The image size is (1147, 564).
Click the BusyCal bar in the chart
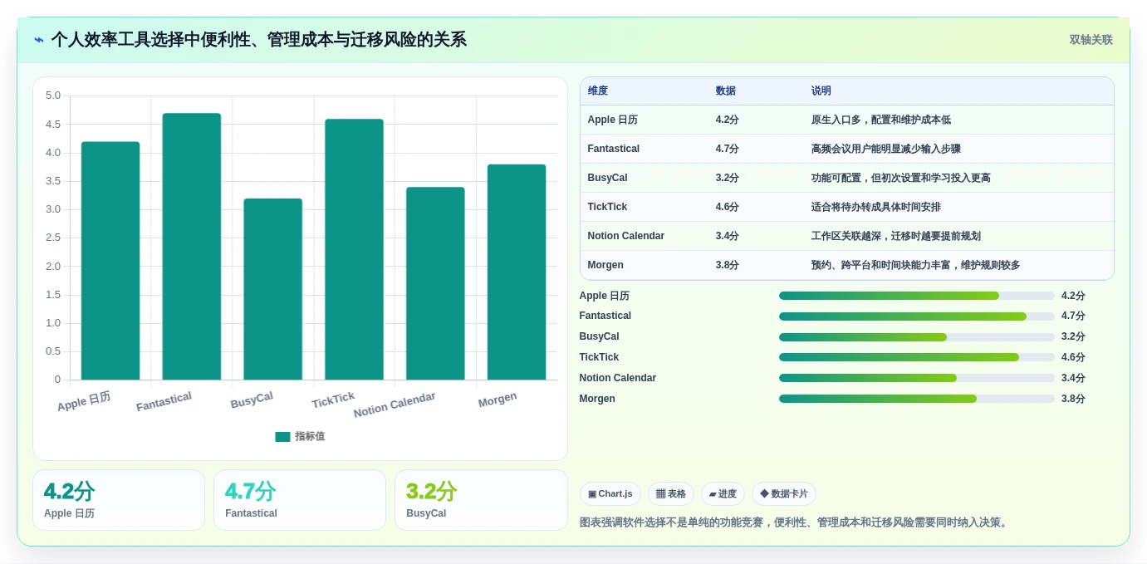(273, 289)
